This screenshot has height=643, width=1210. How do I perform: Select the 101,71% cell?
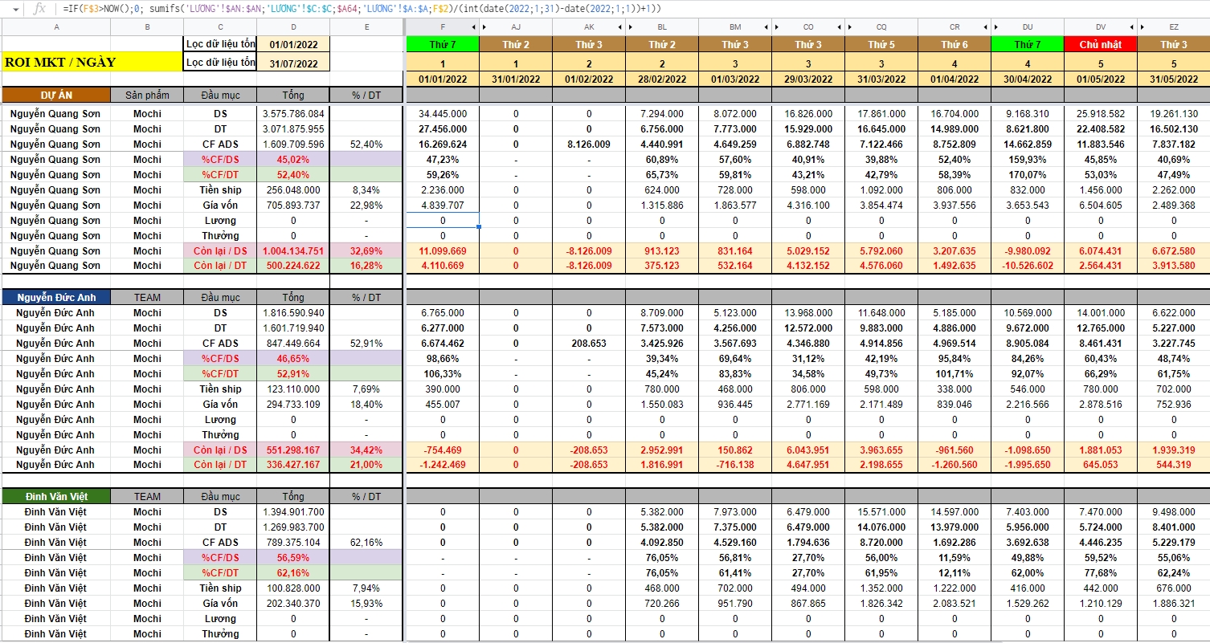pyautogui.click(x=955, y=374)
